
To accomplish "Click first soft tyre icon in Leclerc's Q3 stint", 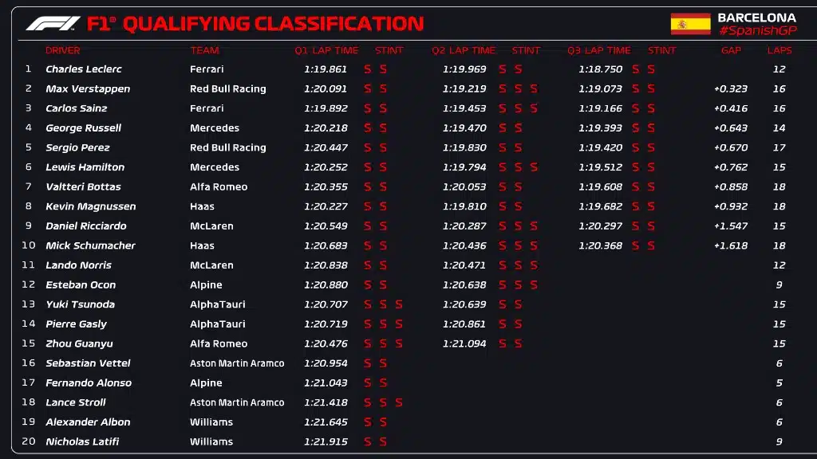I will pos(636,69).
